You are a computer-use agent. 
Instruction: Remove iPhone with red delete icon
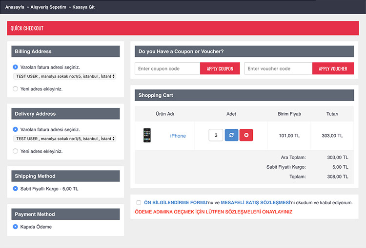(246, 135)
